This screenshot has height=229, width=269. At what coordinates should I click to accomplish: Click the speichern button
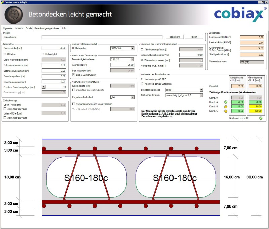tap(175, 37)
